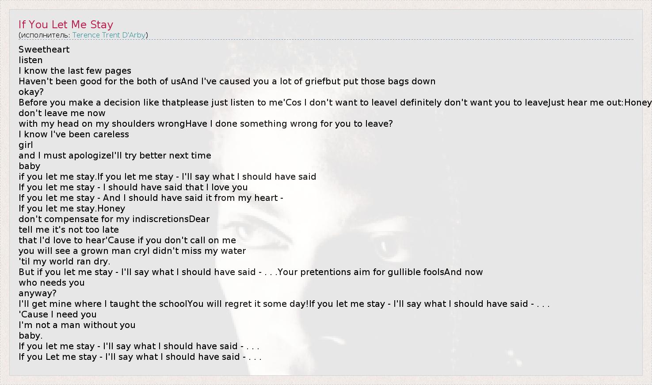Click the lyric line "anyway?"

click(38, 293)
